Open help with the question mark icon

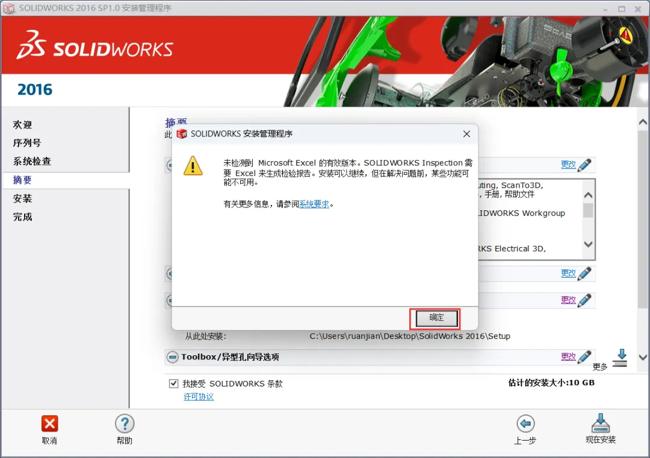click(125, 424)
